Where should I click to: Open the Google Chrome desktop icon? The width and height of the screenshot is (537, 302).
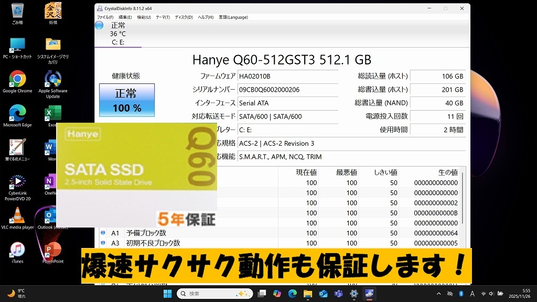(17, 82)
